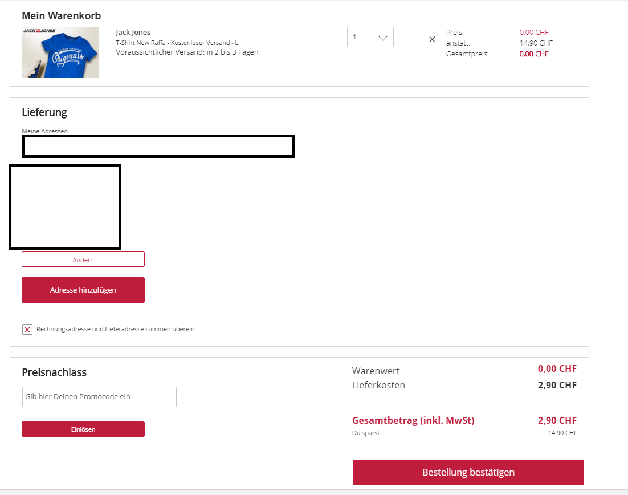Viewport: 628px width, 495px height.
Task: Click the Adresse hinzufügen button
Action: (x=83, y=290)
